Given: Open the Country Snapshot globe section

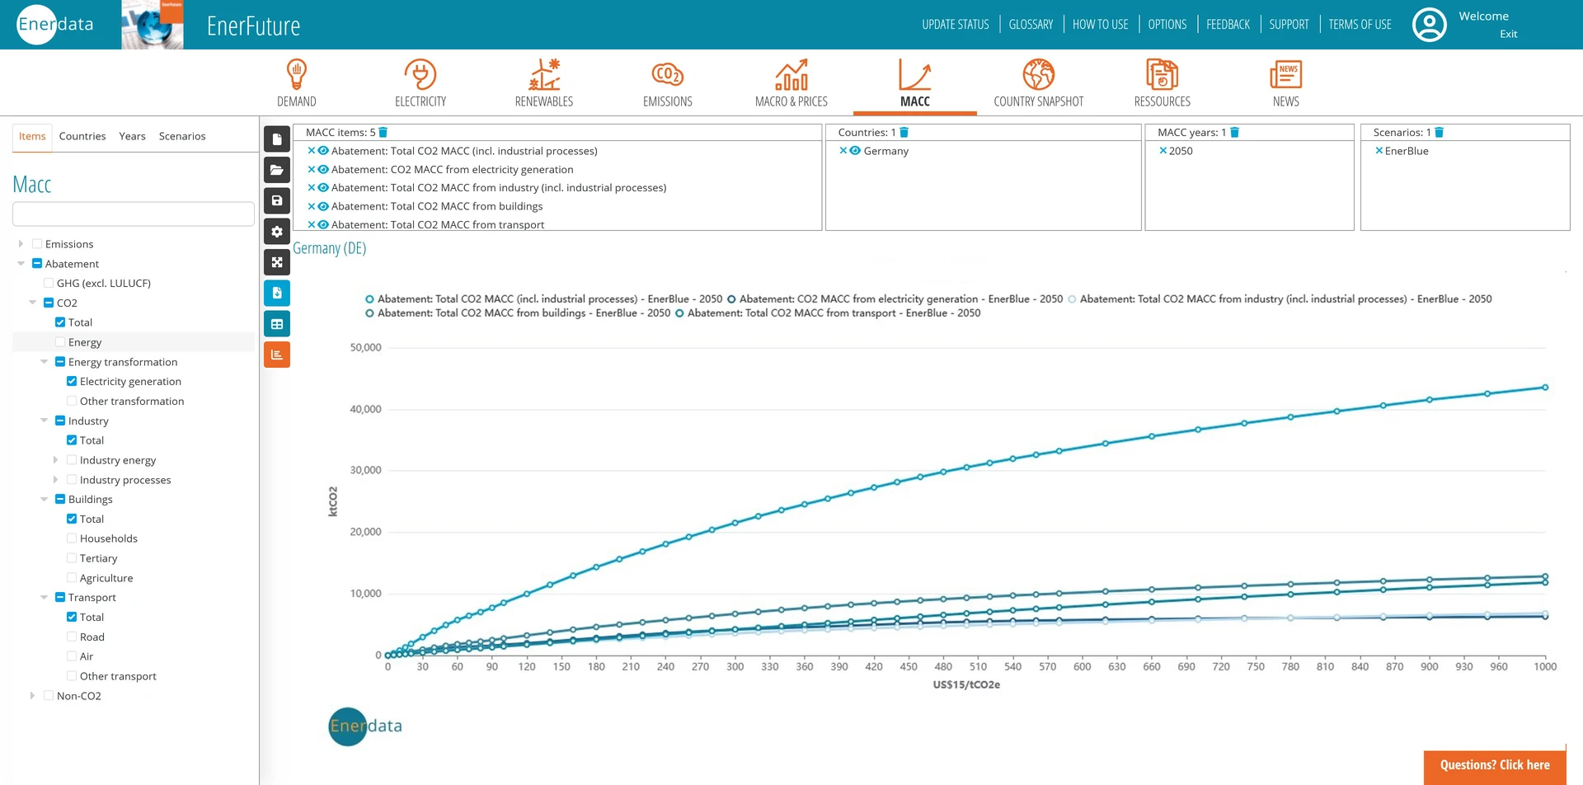Looking at the screenshot, I should [1038, 82].
